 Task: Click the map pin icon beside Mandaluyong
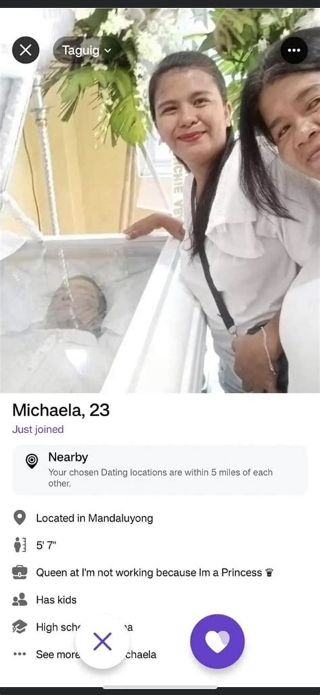[20, 518]
